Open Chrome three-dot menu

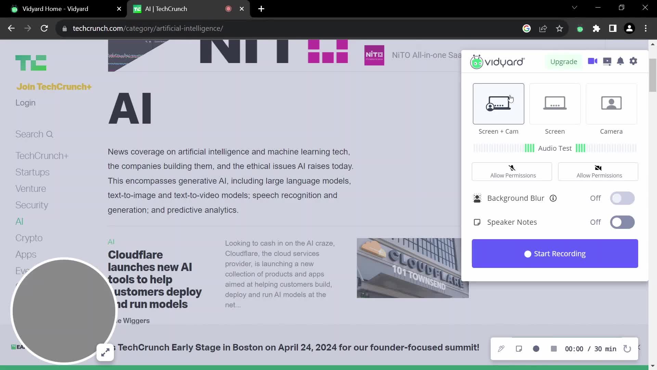coord(646,28)
